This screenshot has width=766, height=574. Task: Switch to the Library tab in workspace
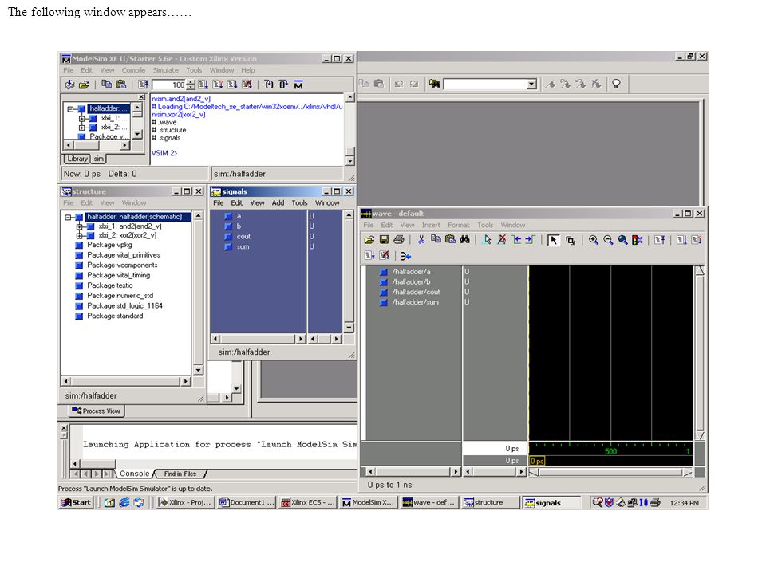(x=77, y=159)
